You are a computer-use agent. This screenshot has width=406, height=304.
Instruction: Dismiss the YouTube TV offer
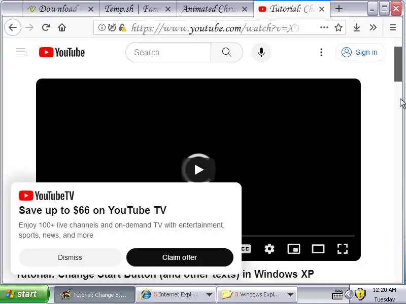tap(70, 257)
